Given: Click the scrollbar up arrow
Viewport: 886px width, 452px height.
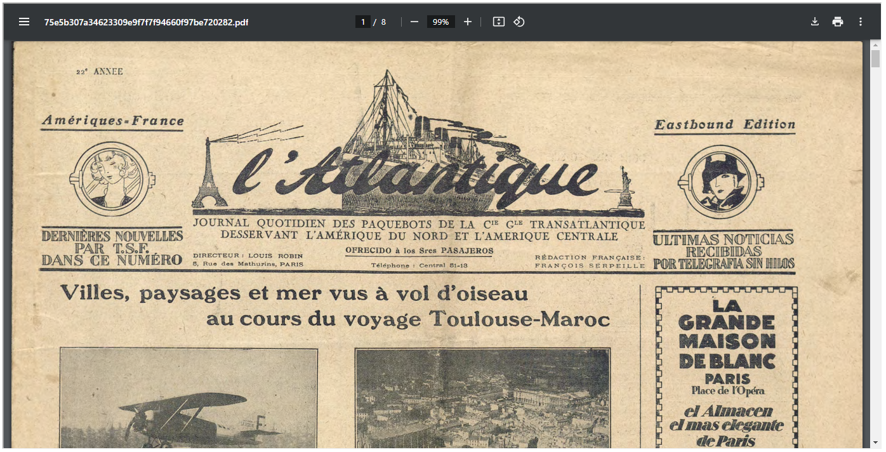Looking at the screenshot, I should point(876,46).
